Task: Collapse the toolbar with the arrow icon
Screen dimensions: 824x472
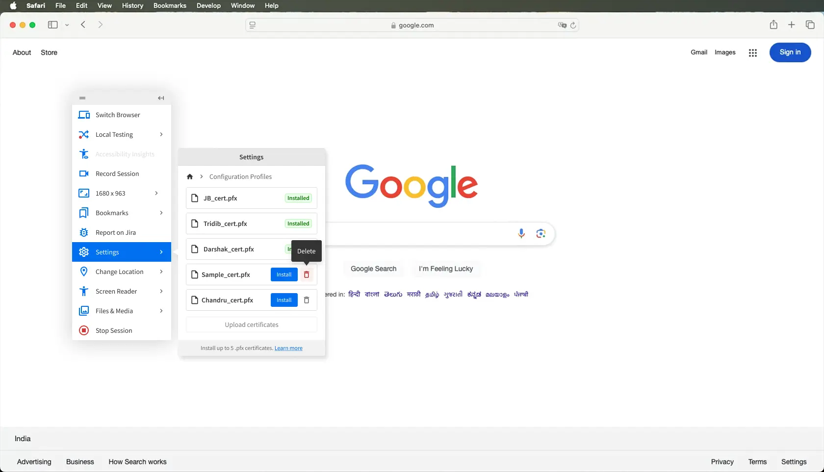Action: 161,98
